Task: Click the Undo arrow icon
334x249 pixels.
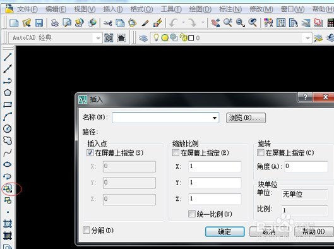Action: click(x=173, y=23)
